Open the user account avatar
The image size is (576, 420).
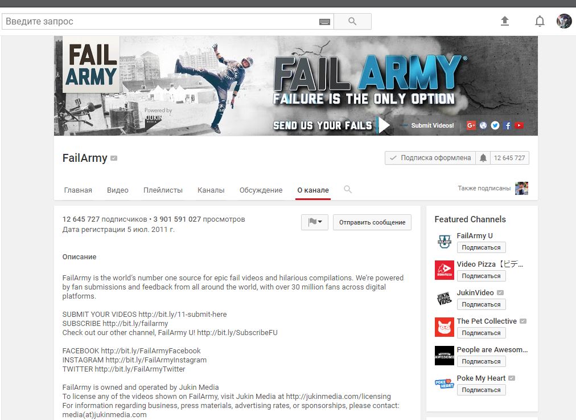click(x=564, y=21)
